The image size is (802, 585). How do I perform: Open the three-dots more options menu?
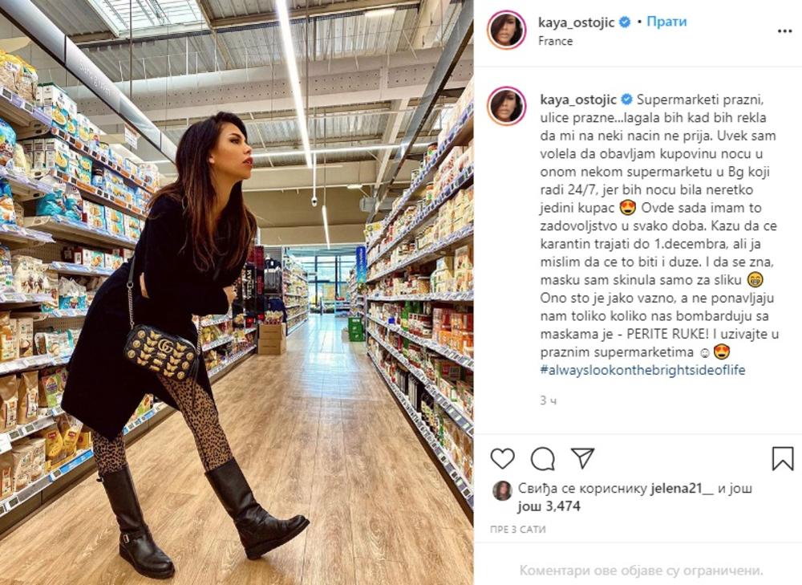(784, 31)
